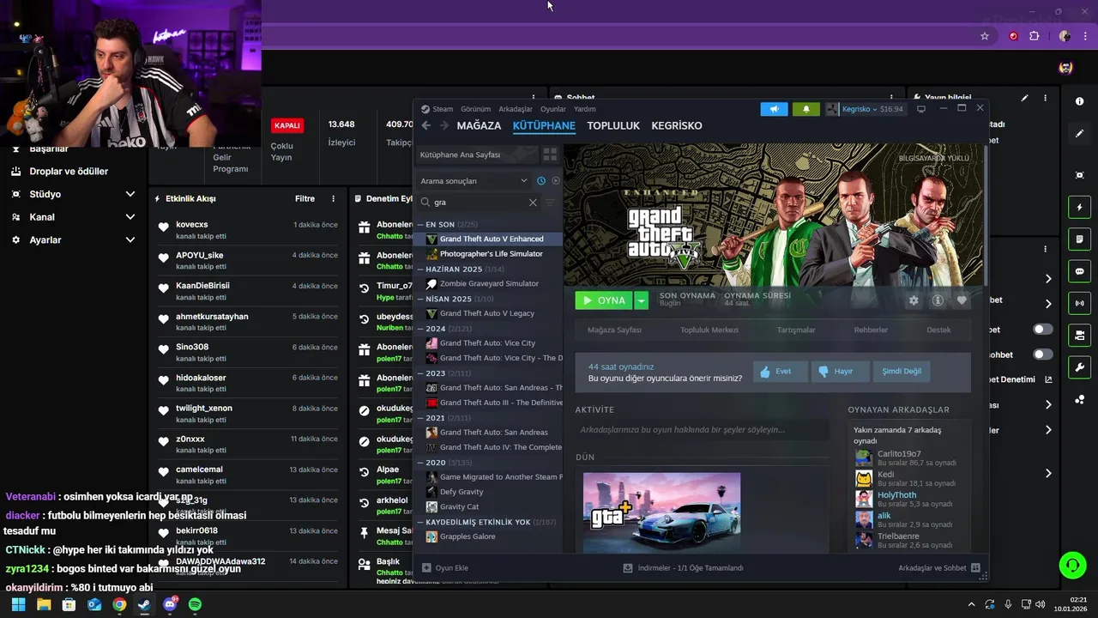Open TOPLULUK tab in Steam
This screenshot has height=618, width=1098.
point(613,125)
